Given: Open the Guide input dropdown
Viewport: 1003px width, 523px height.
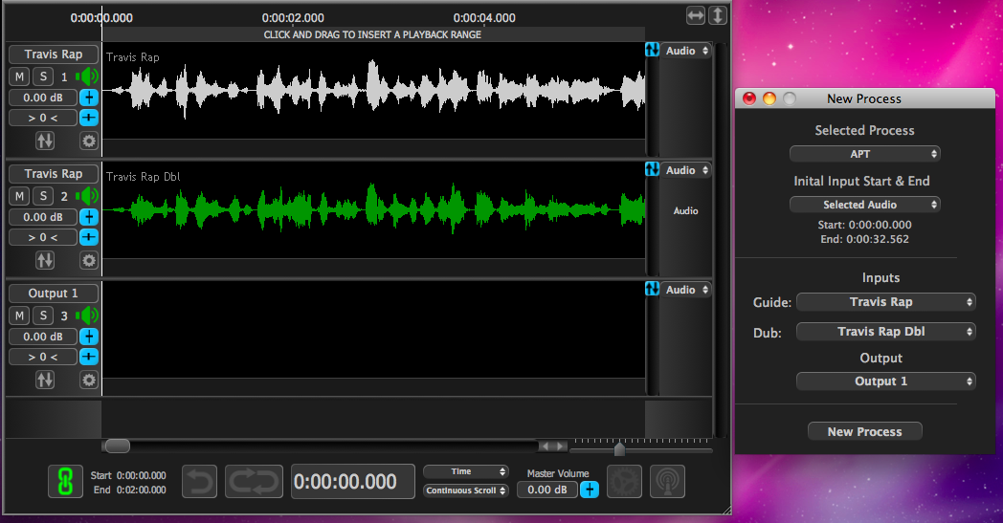Looking at the screenshot, I should (x=885, y=302).
